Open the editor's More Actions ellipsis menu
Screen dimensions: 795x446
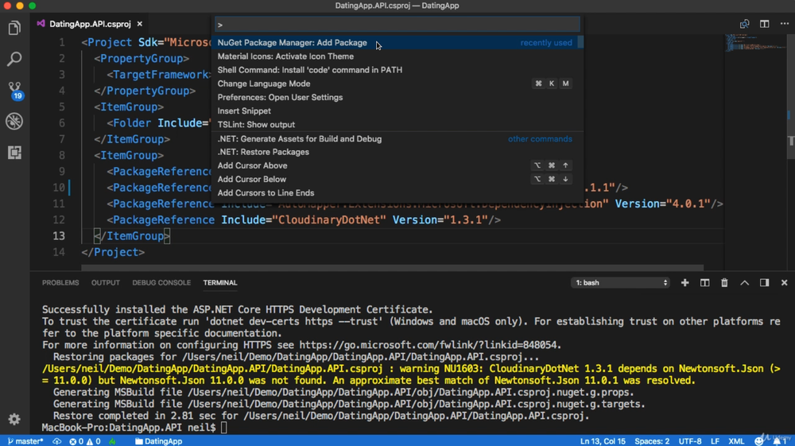click(783, 24)
